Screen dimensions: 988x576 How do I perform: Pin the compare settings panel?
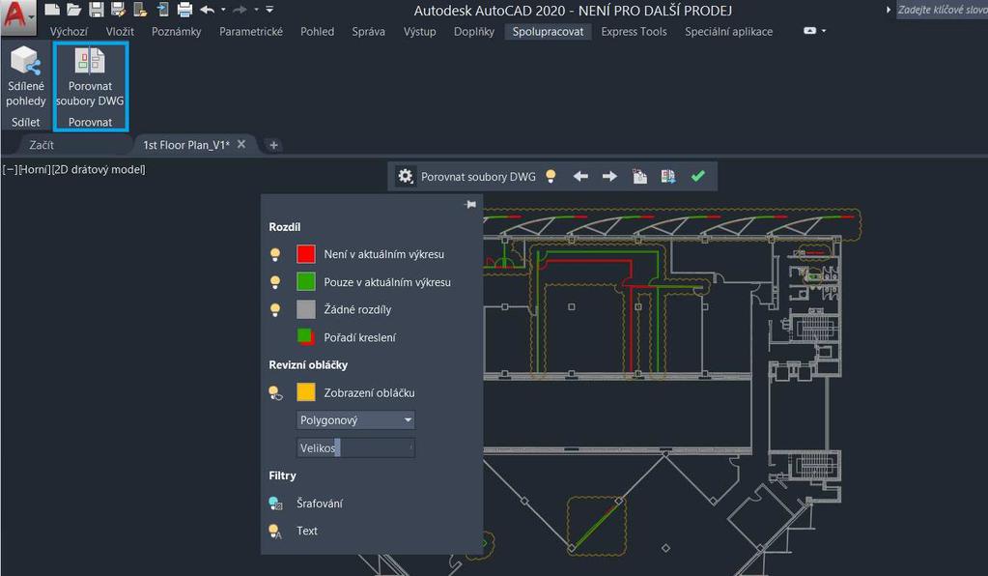(470, 204)
